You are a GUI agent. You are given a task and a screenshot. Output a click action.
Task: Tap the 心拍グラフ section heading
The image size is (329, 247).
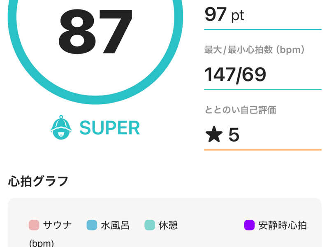(x=38, y=181)
